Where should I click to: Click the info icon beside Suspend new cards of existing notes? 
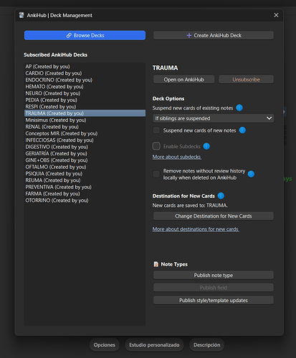[239, 108]
